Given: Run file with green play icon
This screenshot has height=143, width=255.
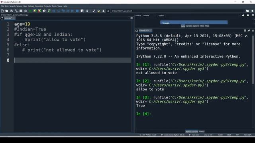Looking at the screenshot, I should (30, 11).
